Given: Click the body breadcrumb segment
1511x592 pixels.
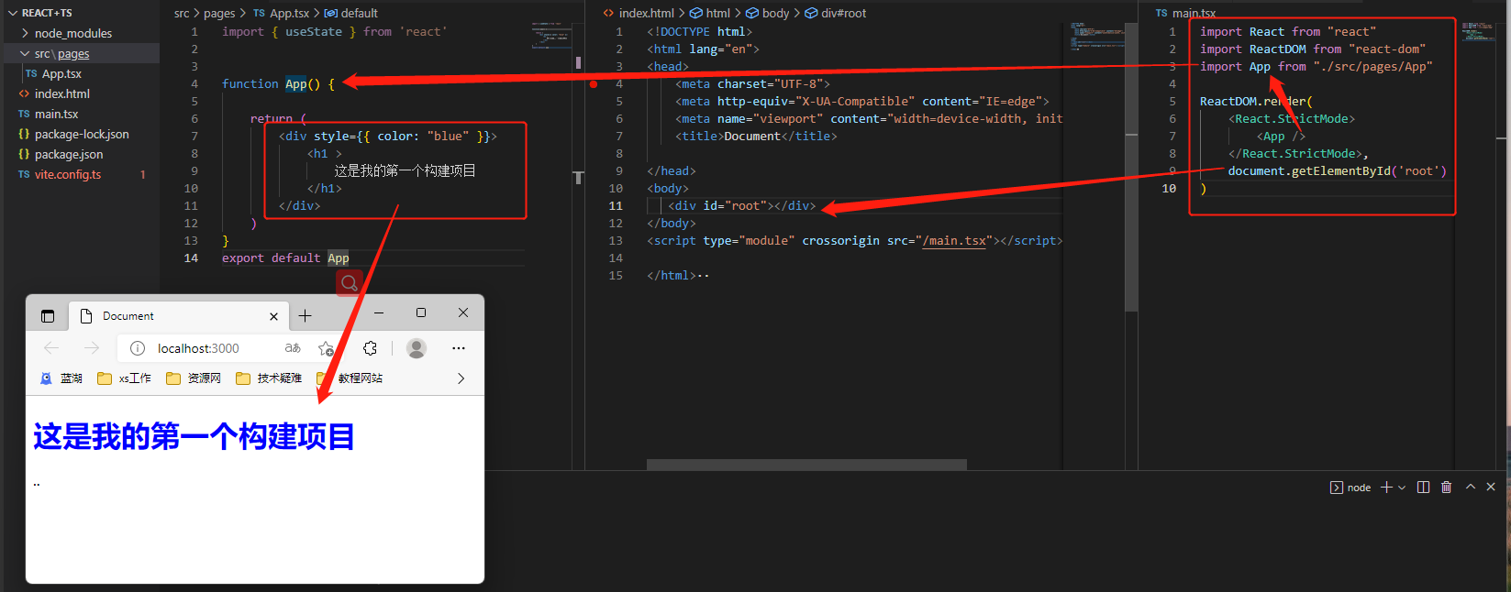Looking at the screenshot, I should [x=768, y=13].
